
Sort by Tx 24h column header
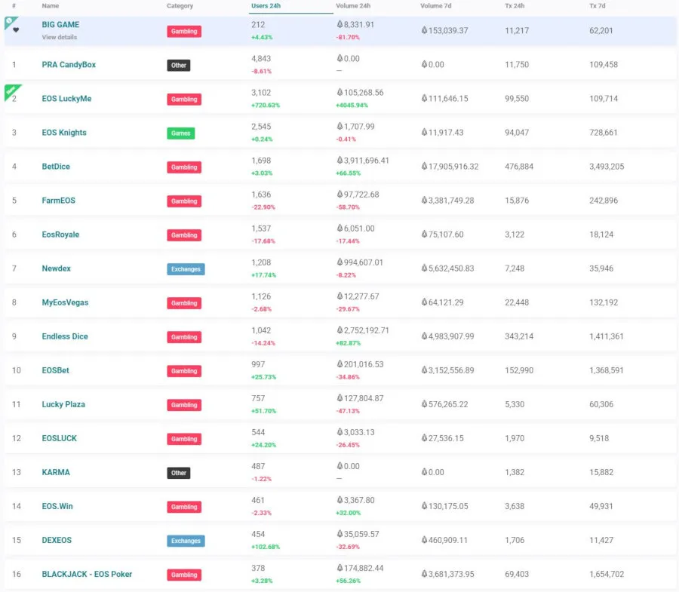(x=515, y=5)
